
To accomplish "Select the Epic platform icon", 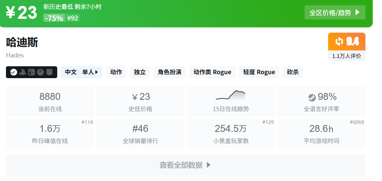I will tap(50, 72).
